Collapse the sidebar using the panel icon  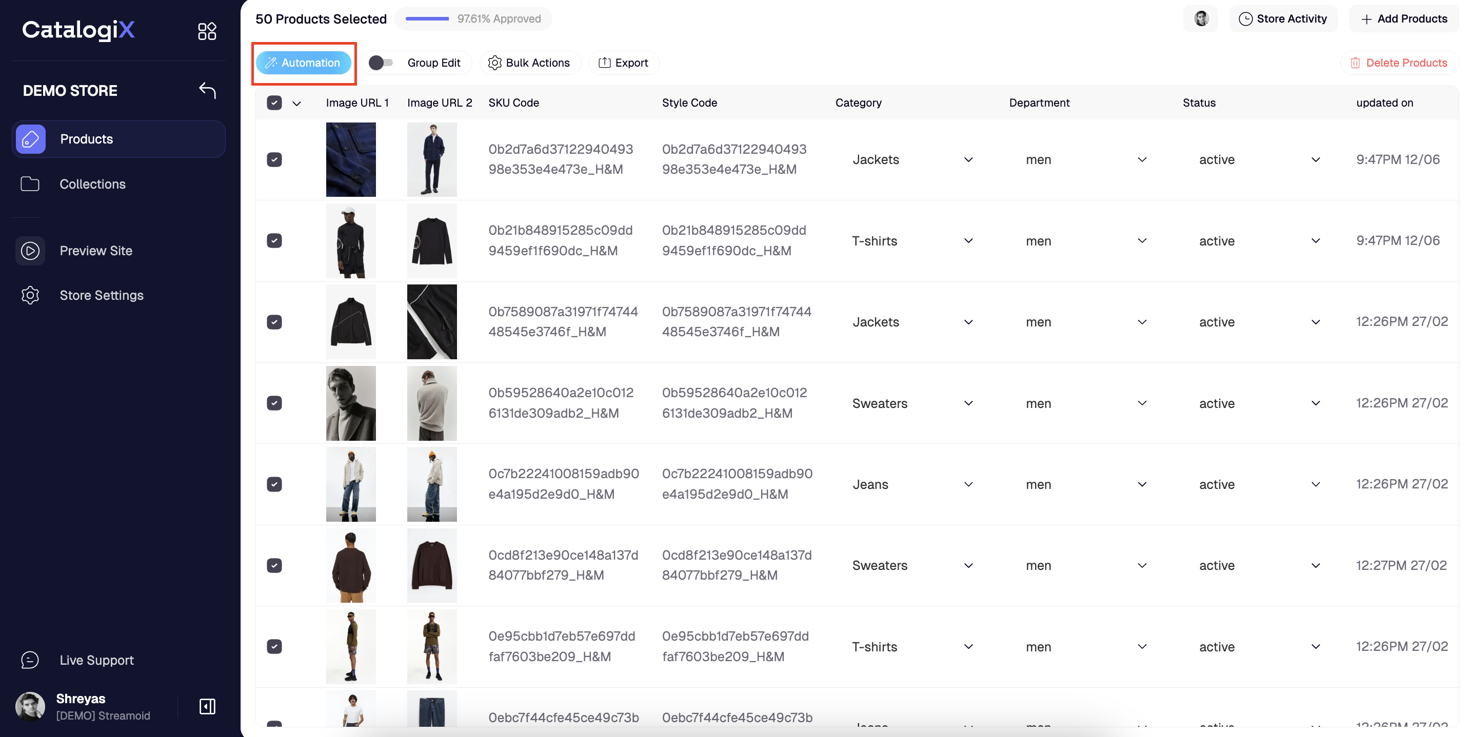207,706
